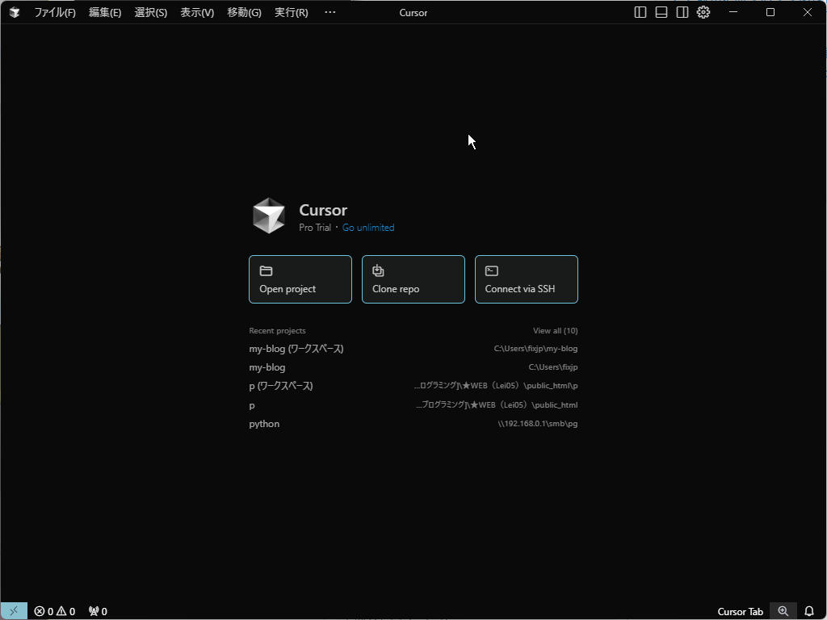Follow the Go unlimited link
827x620 pixels.
click(368, 228)
